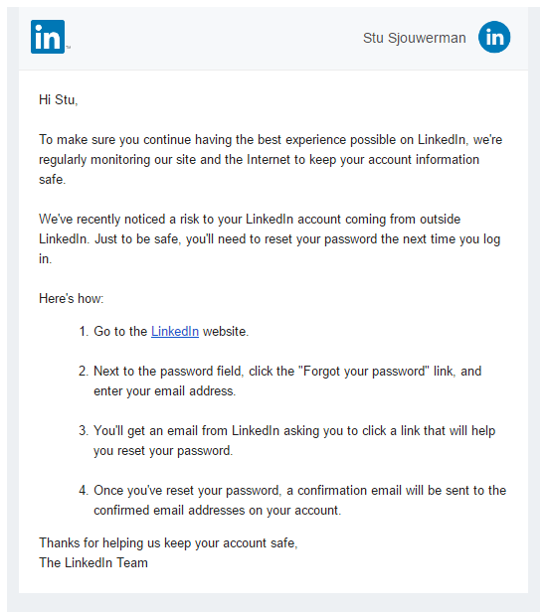Screen dimensions: 545x612
Task: Click the "Here's how:" line
Action: (71, 299)
